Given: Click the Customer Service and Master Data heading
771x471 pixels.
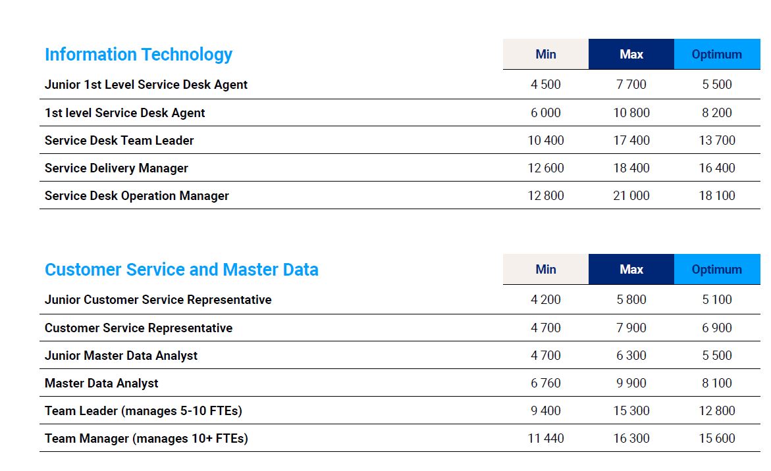Looking at the screenshot, I should tap(181, 270).
